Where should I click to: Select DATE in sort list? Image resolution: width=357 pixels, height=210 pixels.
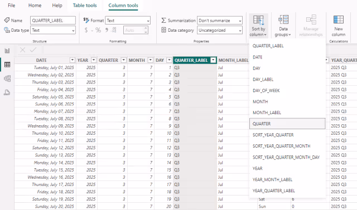(287, 57)
